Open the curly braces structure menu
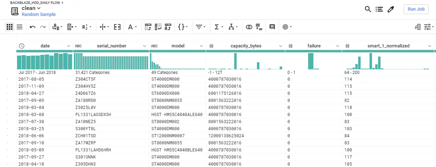 (x=183, y=27)
